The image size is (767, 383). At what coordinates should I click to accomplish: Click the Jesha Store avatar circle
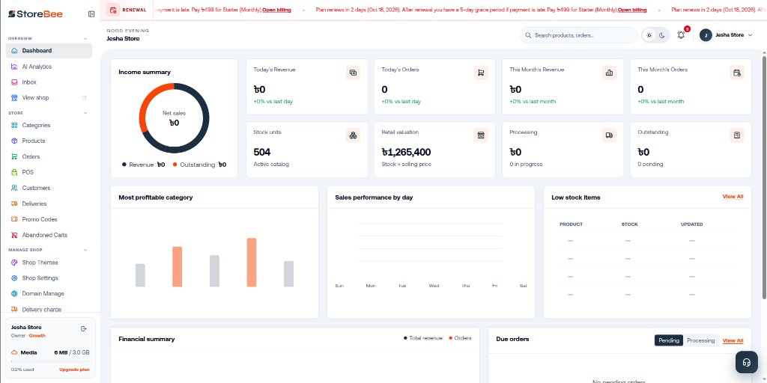coord(706,35)
